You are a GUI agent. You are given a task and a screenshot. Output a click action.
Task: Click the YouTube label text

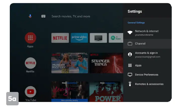point(31,100)
